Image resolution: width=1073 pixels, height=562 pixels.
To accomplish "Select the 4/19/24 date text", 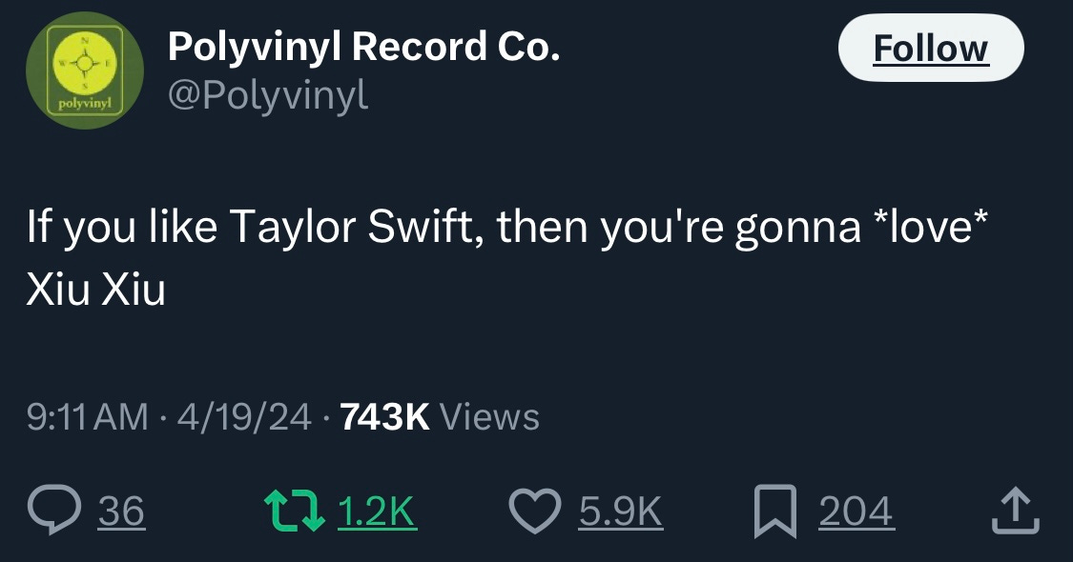I will coord(244,417).
